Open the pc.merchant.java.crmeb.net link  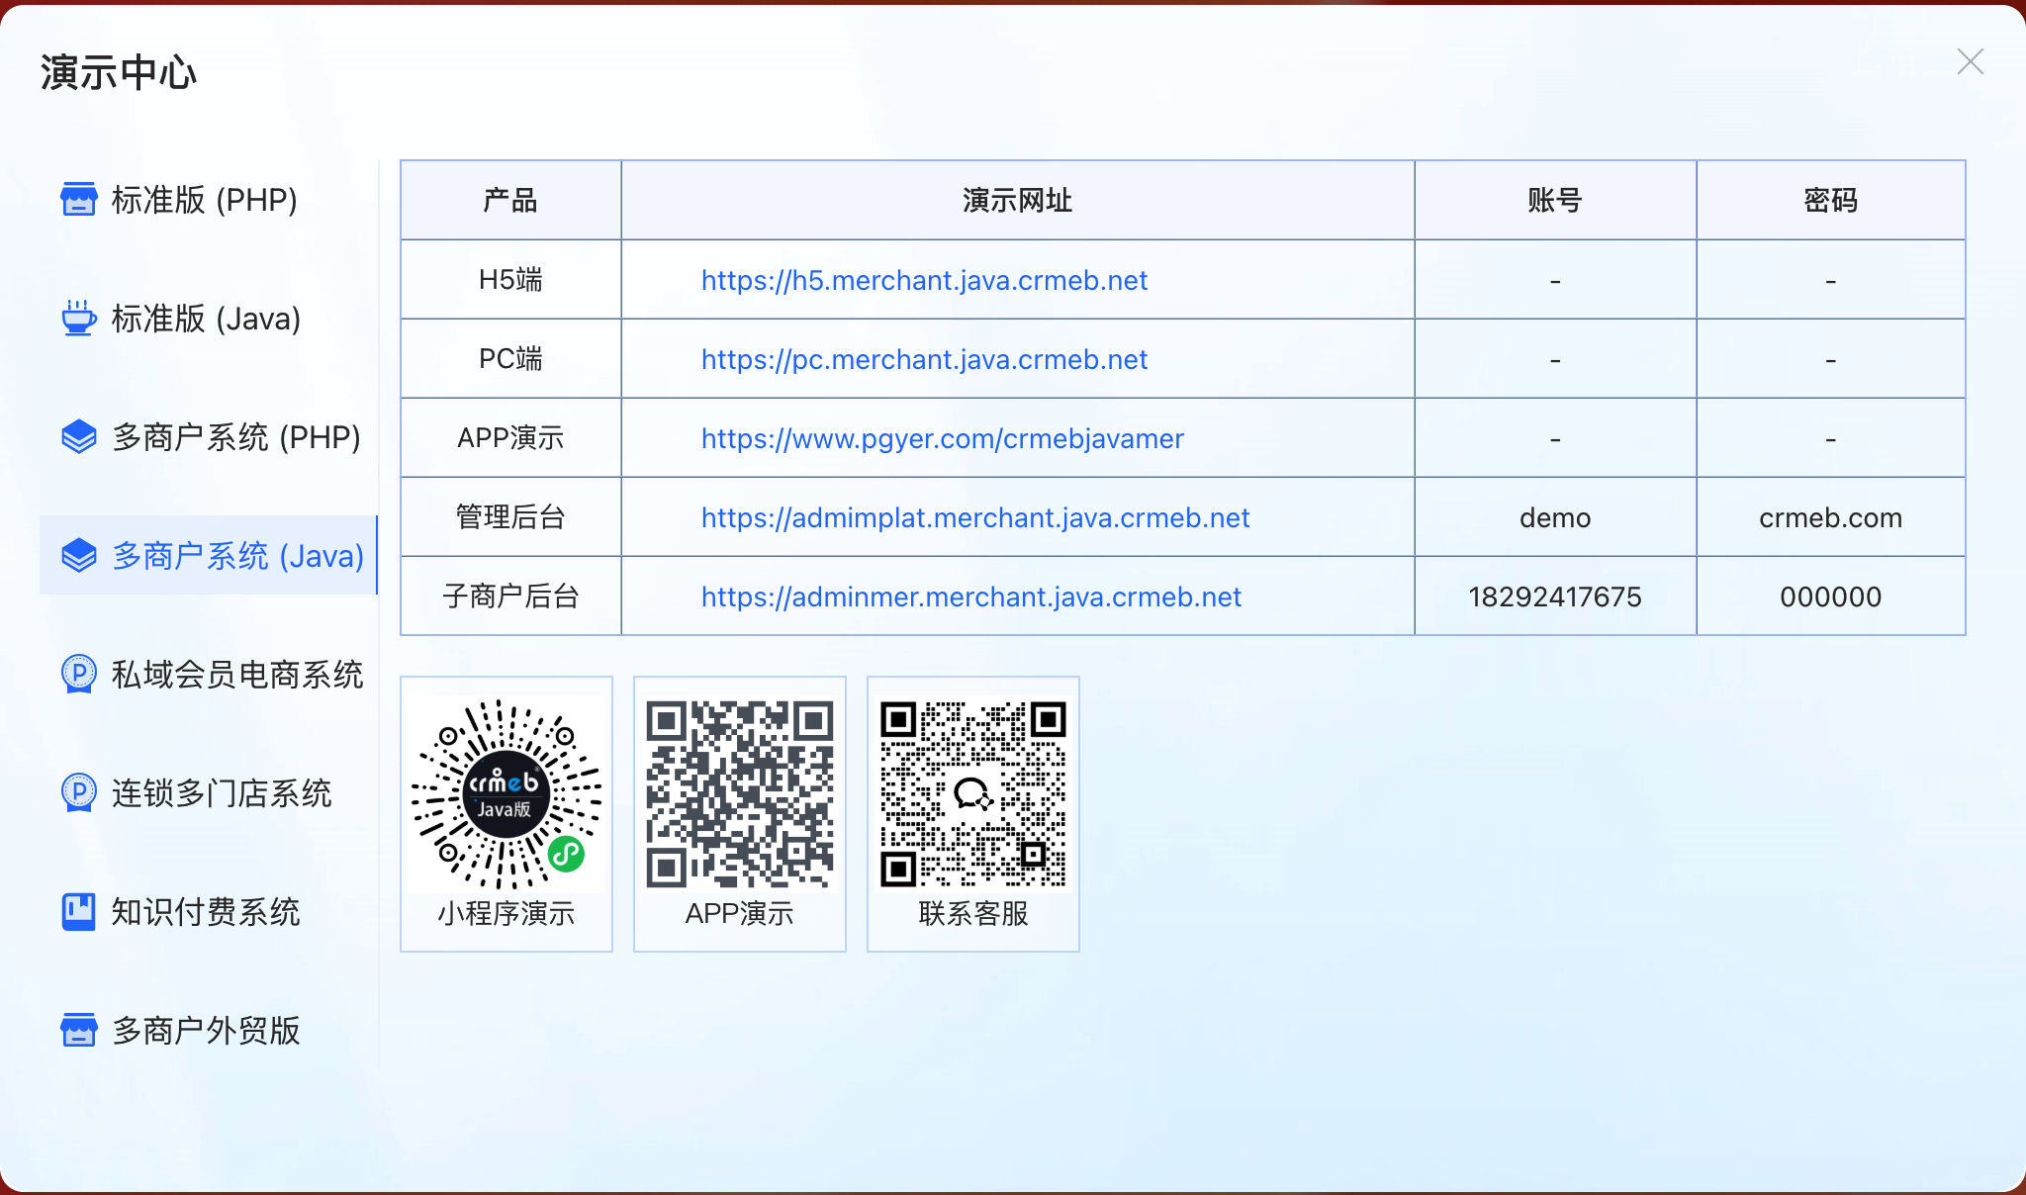924,359
